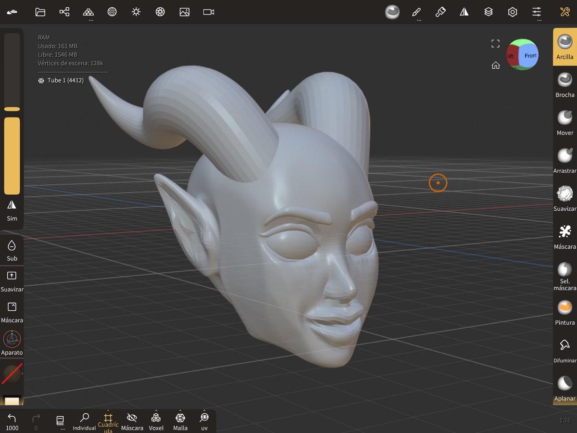Open the files folder menu
The image size is (577, 433).
pyautogui.click(x=40, y=12)
